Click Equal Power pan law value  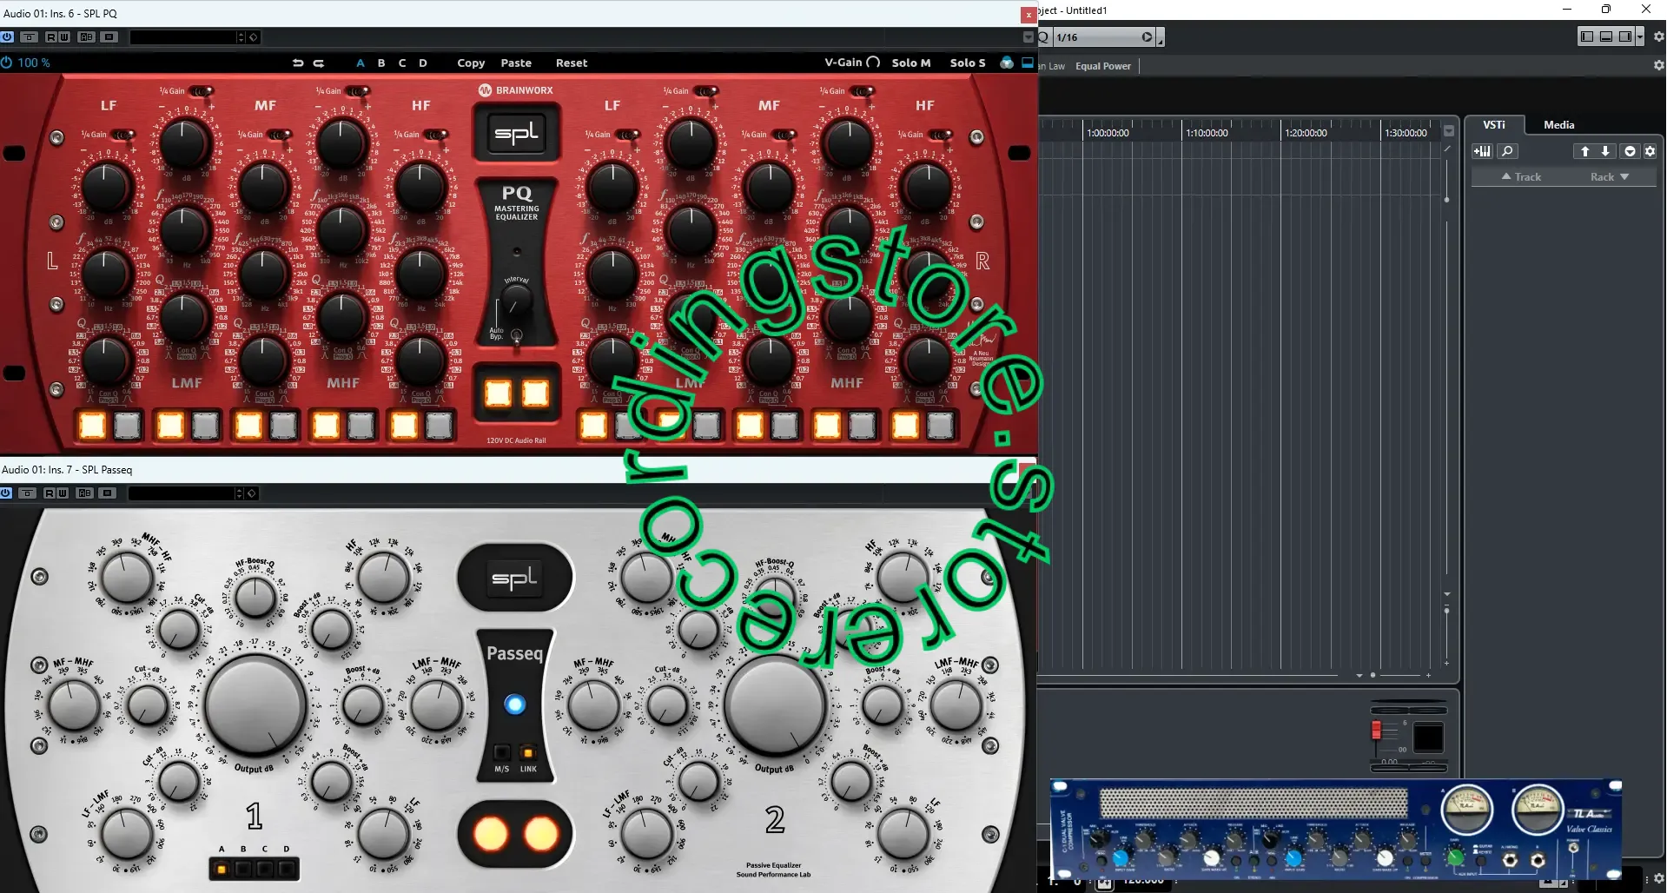(x=1103, y=66)
